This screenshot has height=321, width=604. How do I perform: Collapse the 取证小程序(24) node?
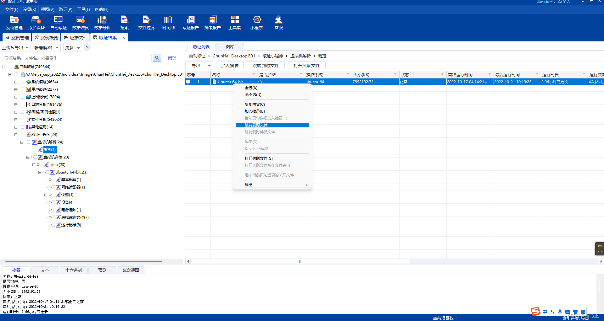pyautogui.click(x=16, y=135)
